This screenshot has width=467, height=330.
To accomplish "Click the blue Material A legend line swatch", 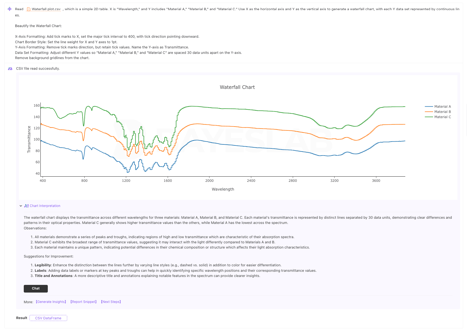I will (429, 107).
